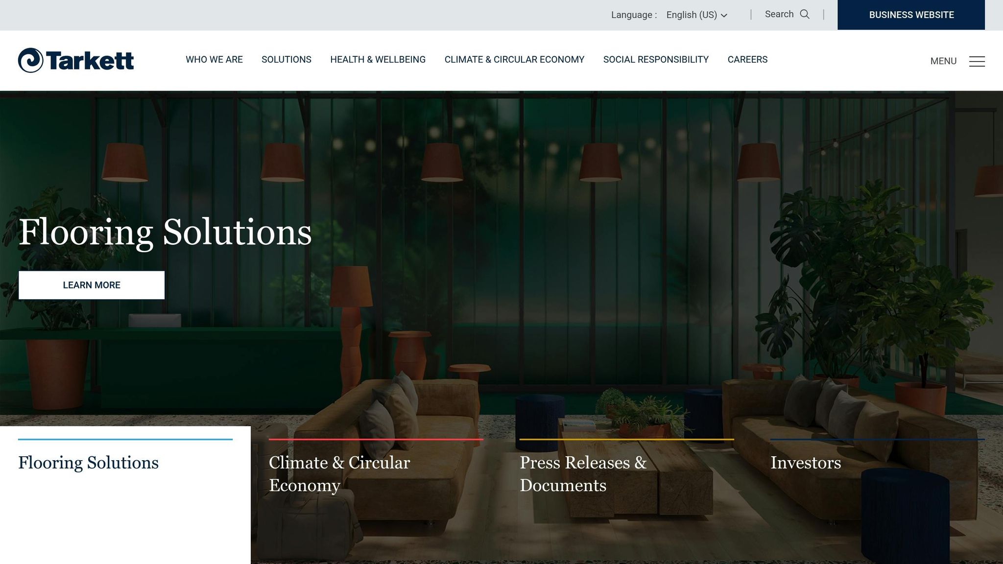Viewport: 1003px width, 564px height.
Task: Open the MENU label
Action: pyautogui.click(x=943, y=61)
